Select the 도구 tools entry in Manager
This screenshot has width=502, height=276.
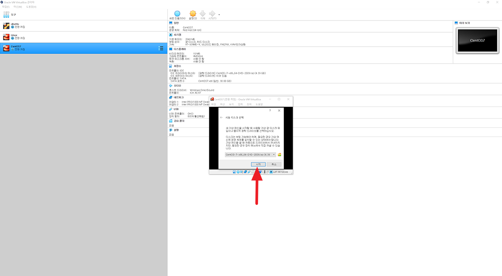point(83,15)
